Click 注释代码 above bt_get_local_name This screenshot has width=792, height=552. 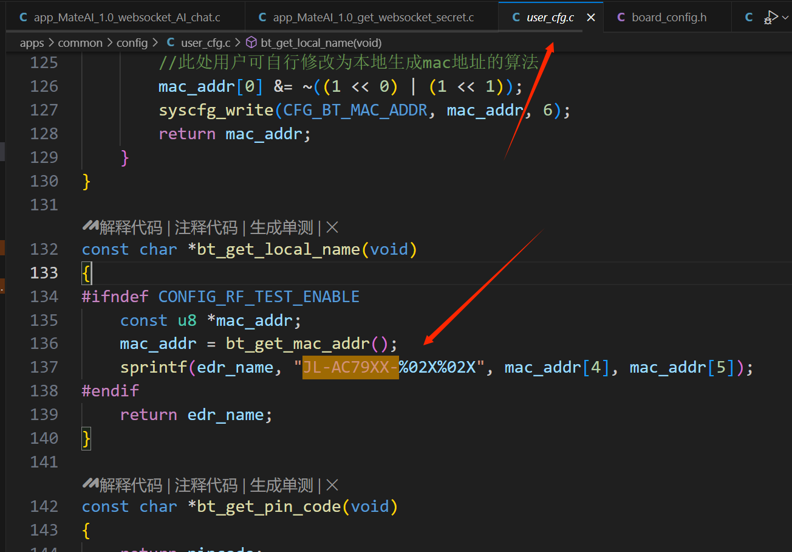(206, 228)
